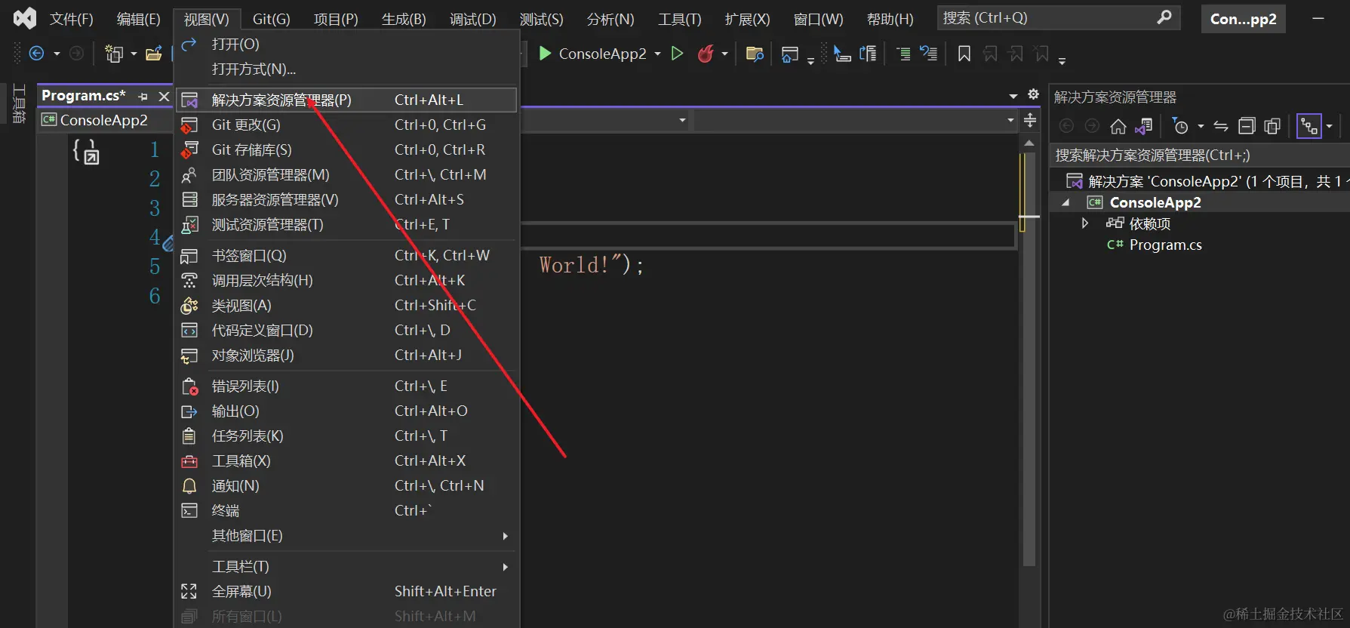
Task: Select 通知(N) from the View menu
Action: [x=346, y=486]
